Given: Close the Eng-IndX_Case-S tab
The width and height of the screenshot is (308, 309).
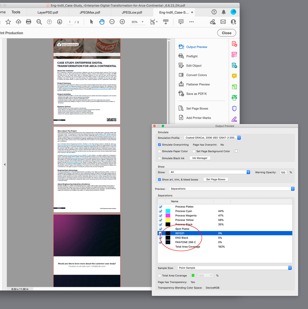Looking at the screenshot, I should [x=192, y=12].
